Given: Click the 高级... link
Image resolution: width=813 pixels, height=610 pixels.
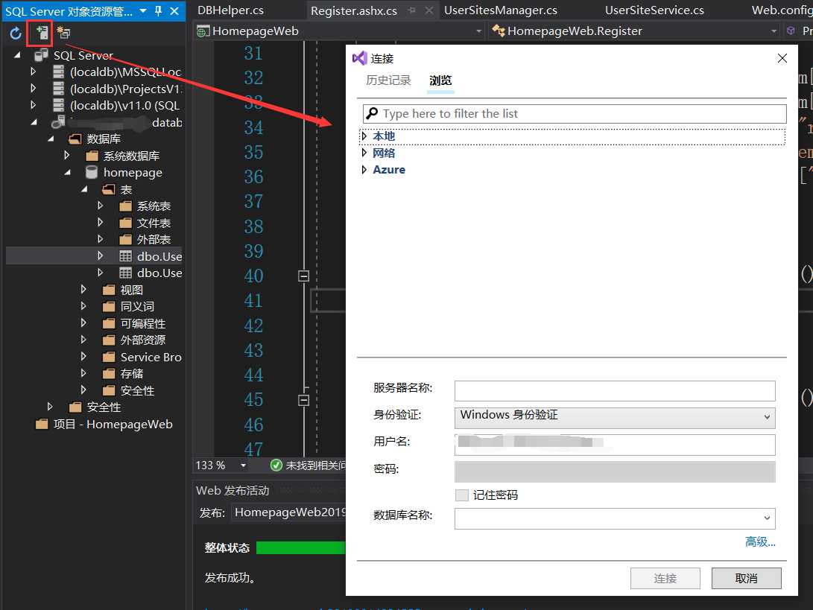Looking at the screenshot, I should pyautogui.click(x=760, y=541).
